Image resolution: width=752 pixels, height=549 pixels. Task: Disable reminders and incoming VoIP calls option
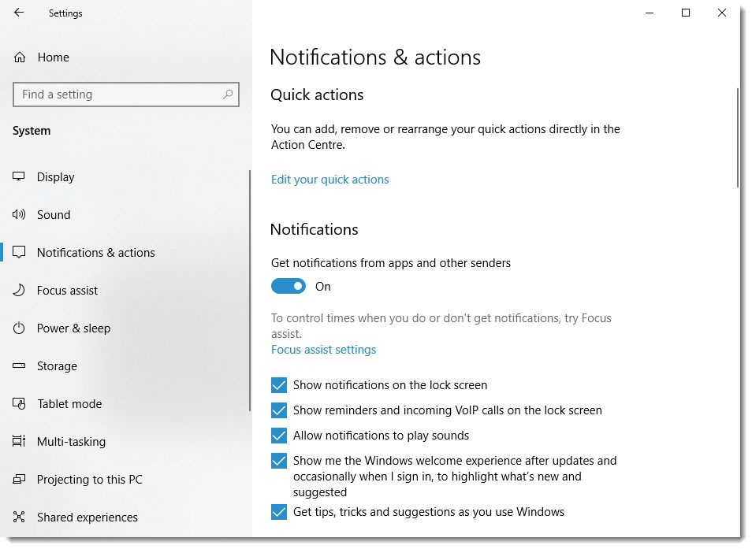pyautogui.click(x=279, y=410)
